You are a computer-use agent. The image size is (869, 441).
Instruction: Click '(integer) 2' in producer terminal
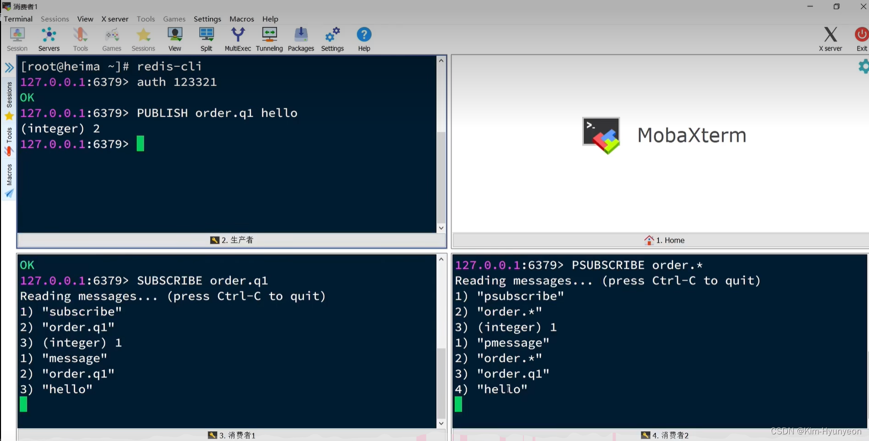pos(60,129)
